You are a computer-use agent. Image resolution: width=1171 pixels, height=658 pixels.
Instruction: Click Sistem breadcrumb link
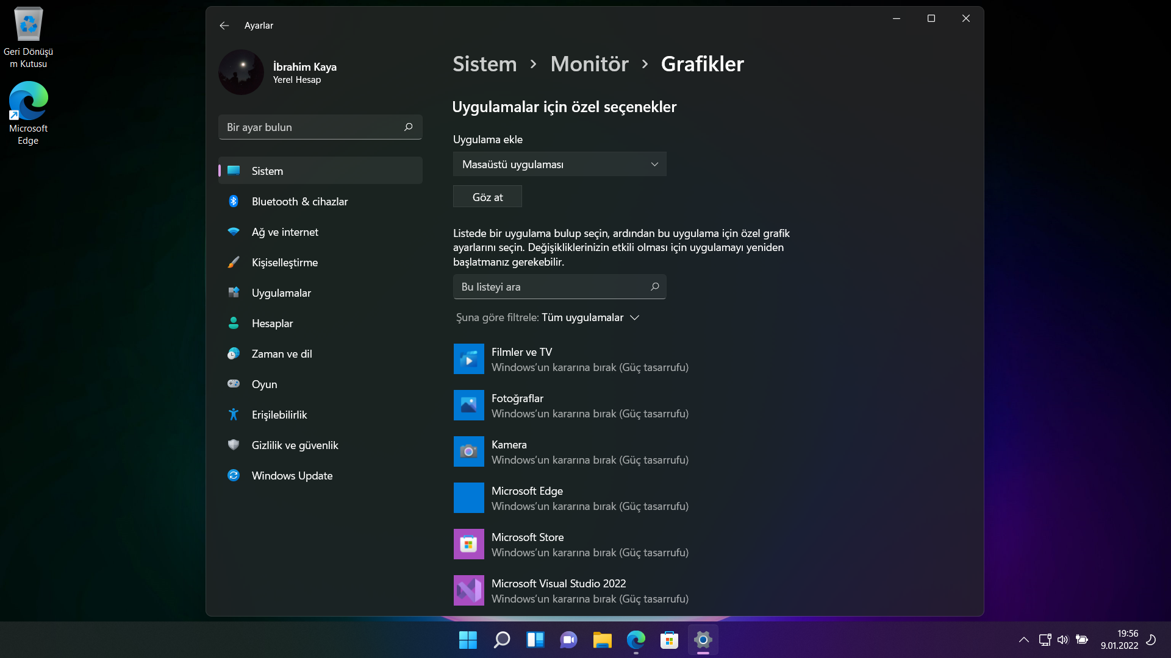point(484,64)
